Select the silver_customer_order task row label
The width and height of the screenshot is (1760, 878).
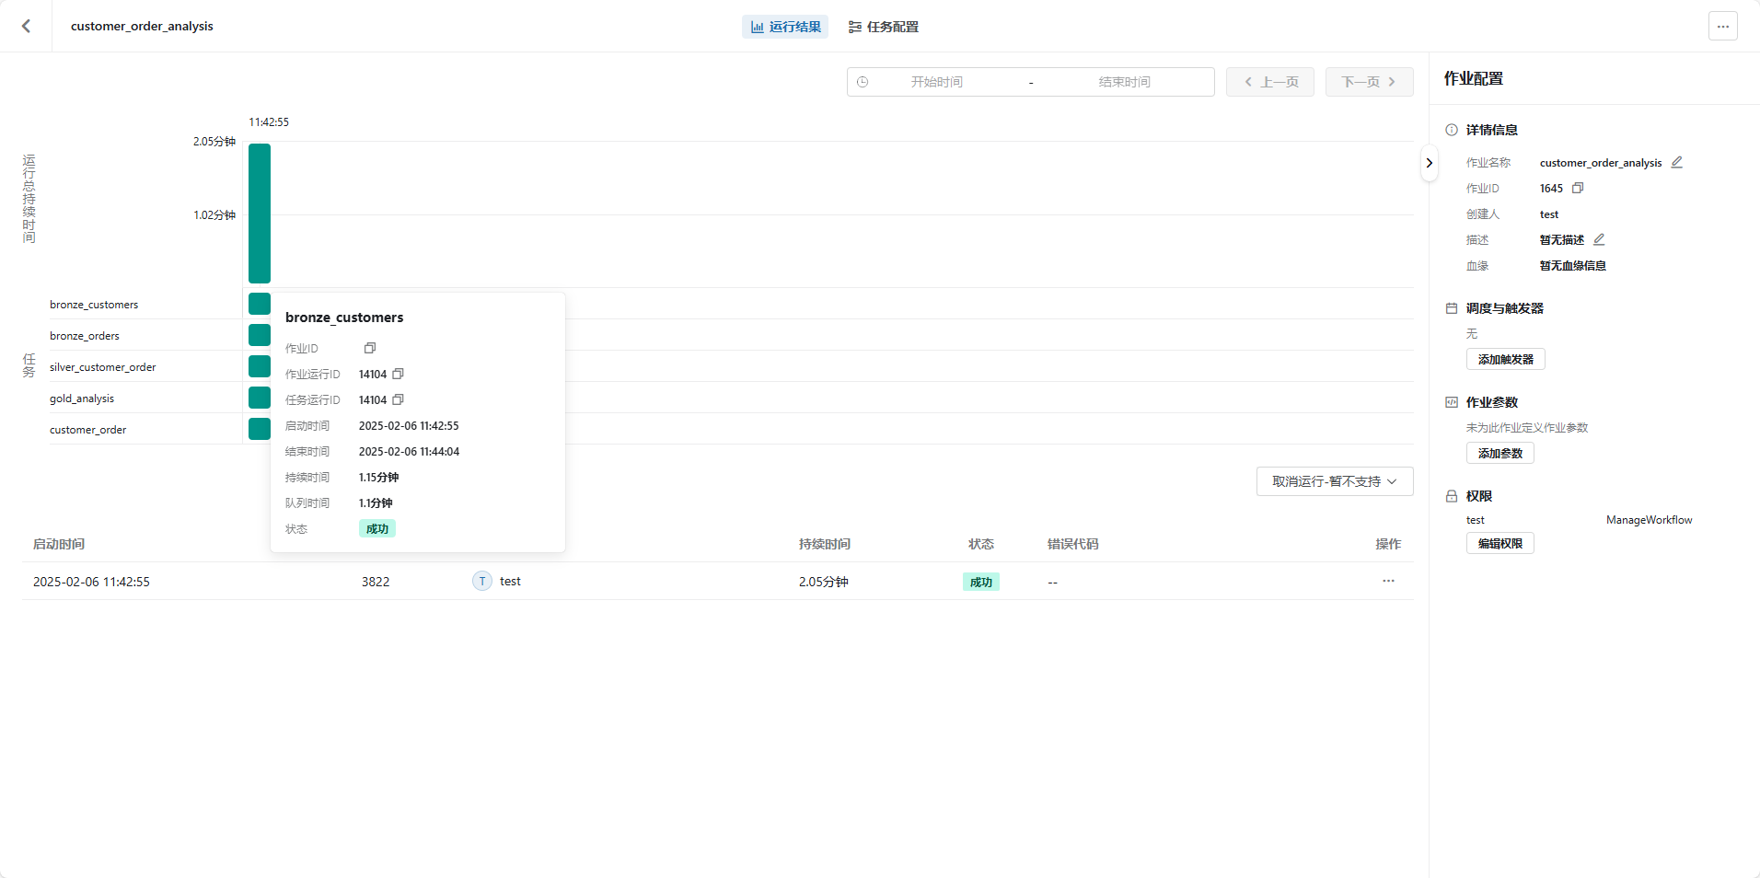[x=103, y=367]
